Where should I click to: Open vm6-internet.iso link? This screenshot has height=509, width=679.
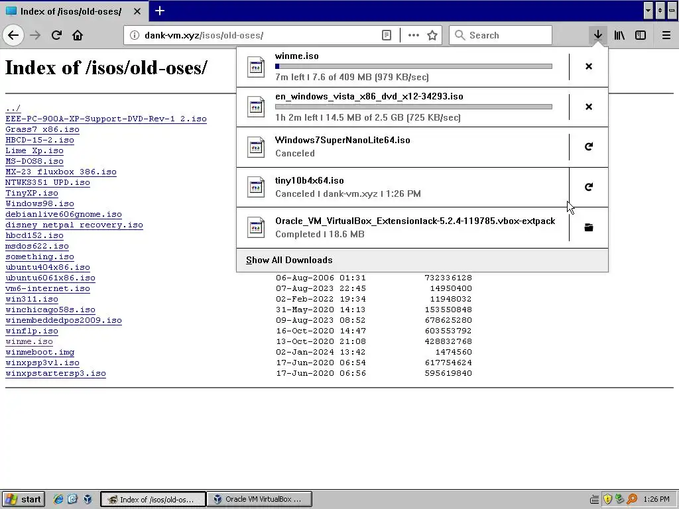coord(48,288)
